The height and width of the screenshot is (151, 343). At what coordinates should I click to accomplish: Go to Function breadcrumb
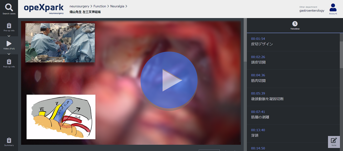click(x=100, y=6)
